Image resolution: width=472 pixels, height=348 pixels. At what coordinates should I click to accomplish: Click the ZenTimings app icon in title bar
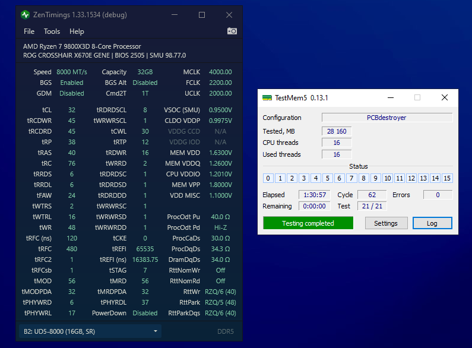[x=25, y=15]
